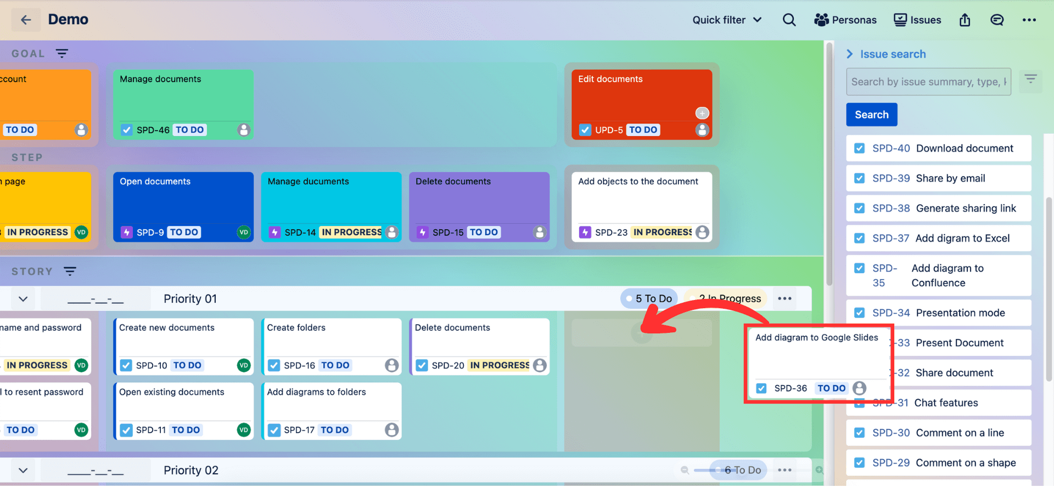Click the share/export icon
The image size is (1054, 487).
pyautogui.click(x=965, y=20)
